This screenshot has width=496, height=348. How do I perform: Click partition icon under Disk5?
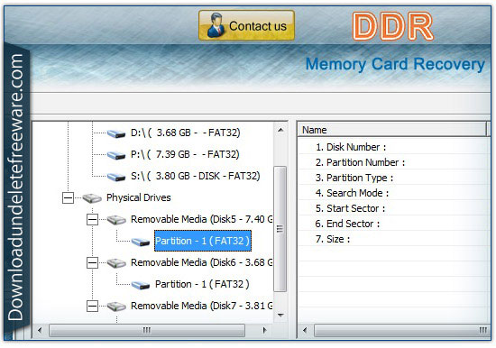click(x=141, y=242)
